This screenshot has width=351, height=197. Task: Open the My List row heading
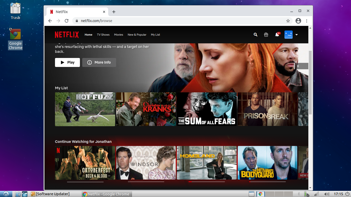[61, 88]
